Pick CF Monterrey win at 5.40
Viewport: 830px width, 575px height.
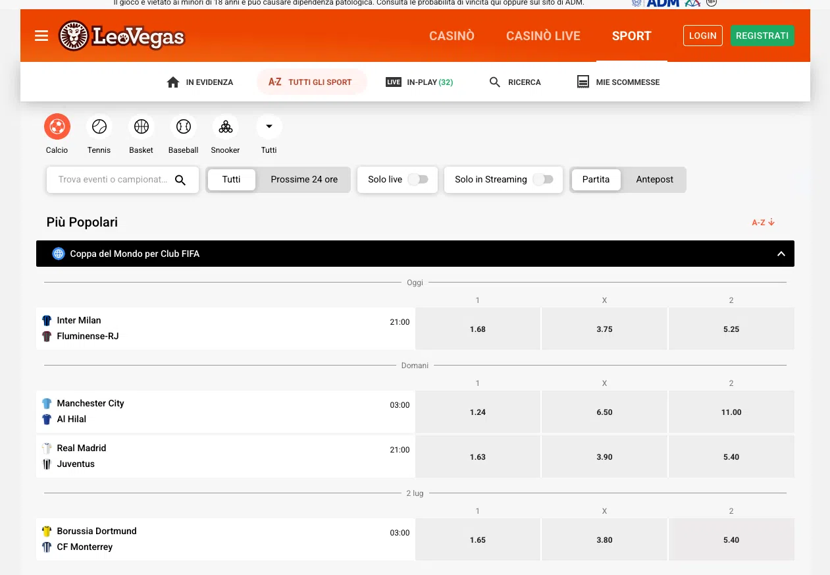(x=731, y=540)
